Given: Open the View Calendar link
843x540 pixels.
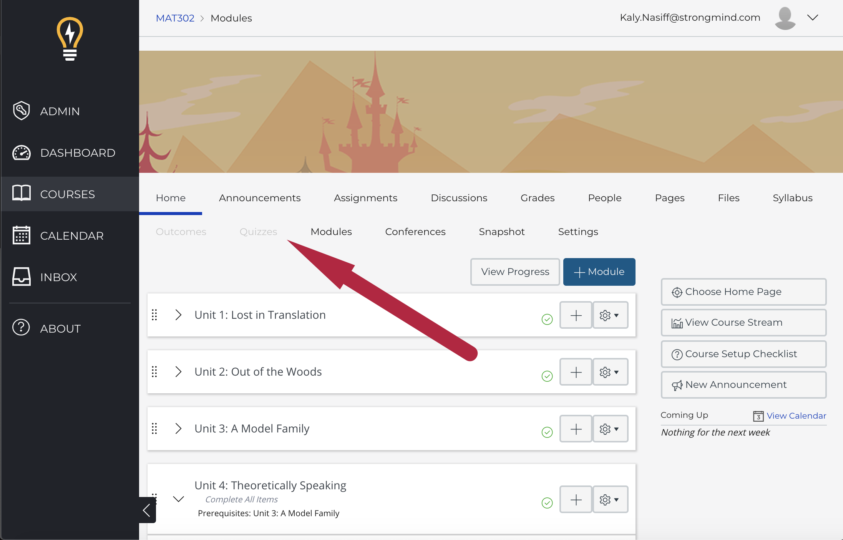Looking at the screenshot, I should 796,416.
